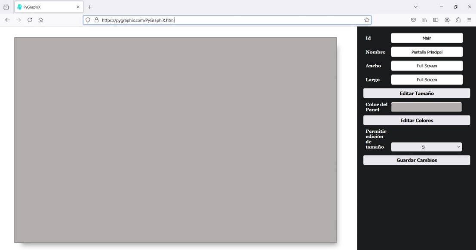Reload the page with refresh icon
The image size is (476, 250).
(30, 20)
